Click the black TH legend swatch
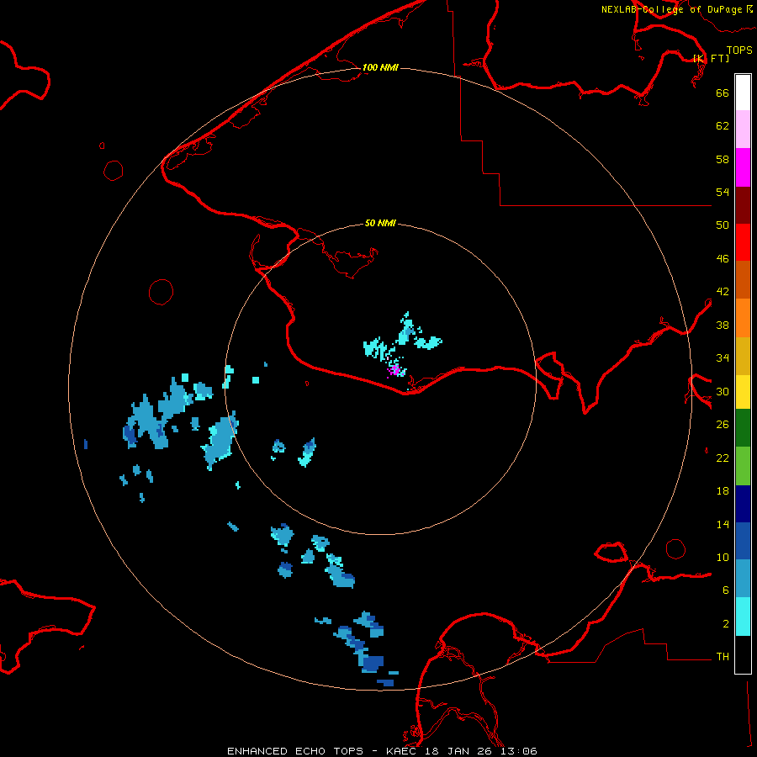757x757 pixels. click(743, 654)
